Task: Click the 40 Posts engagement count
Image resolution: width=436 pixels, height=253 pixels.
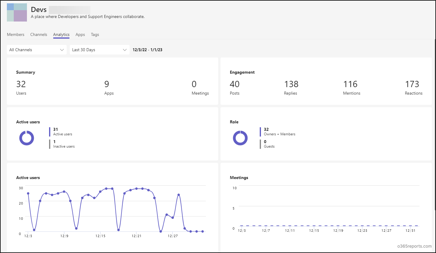Action: point(235,88)
